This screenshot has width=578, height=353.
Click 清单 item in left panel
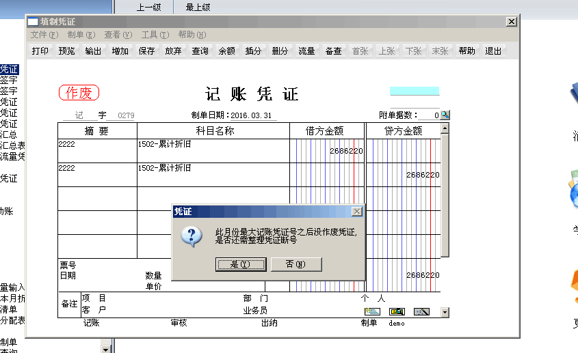tap(8, 309)
